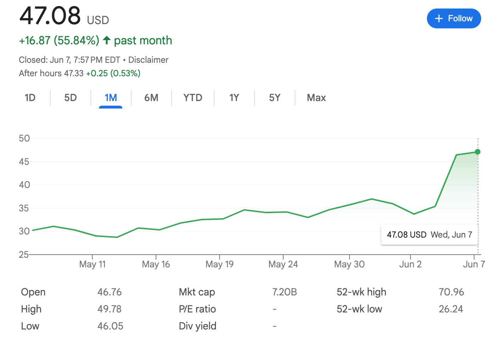Click the May 19 axis label
This screenshot has width=495, height=344.
(219, 264)
